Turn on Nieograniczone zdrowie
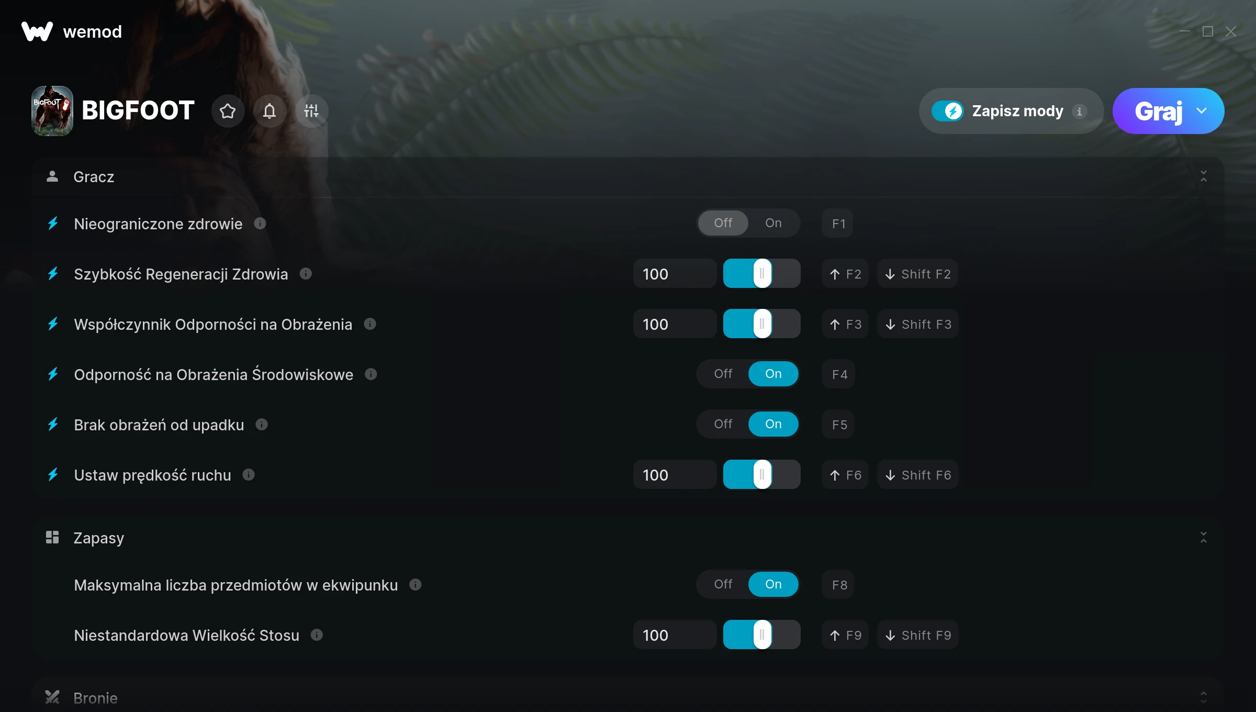 [x=773, y=223]
